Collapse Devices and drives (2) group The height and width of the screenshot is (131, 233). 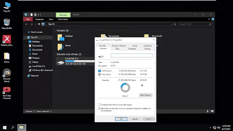click(x=55, y=54)
